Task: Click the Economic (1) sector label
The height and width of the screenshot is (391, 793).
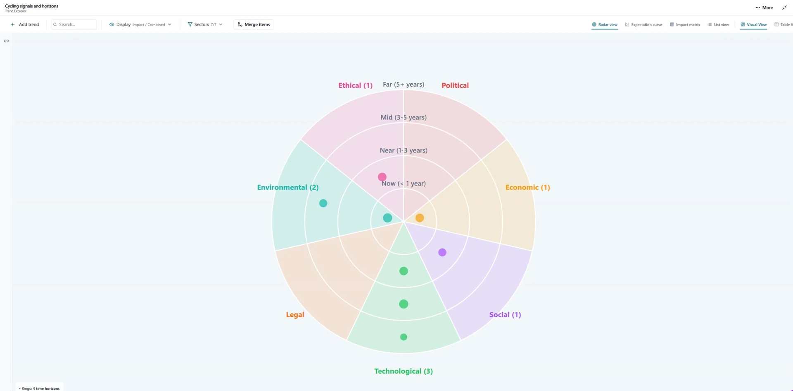Action: pyautogui.click(x=528, y=187)
